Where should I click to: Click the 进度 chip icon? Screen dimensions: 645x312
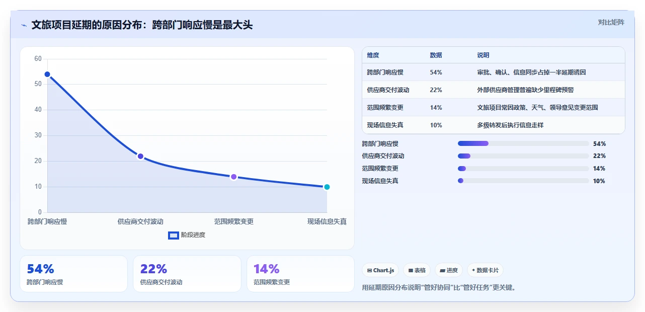442,270
